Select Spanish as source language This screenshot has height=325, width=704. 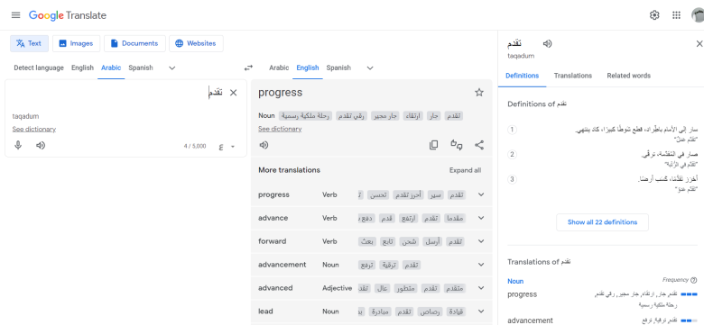tap(141, 68)
